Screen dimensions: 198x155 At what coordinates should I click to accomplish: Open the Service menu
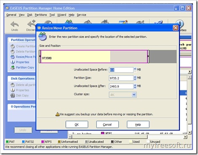point(81,15)
